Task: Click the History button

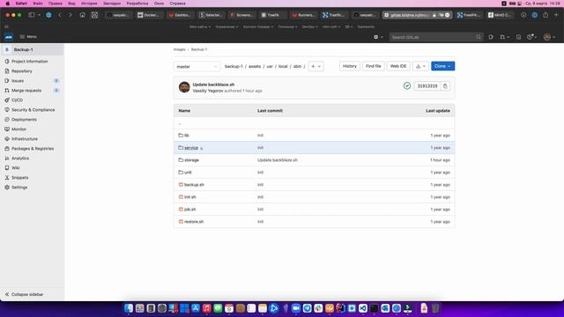Action: [x=349, y=66]
